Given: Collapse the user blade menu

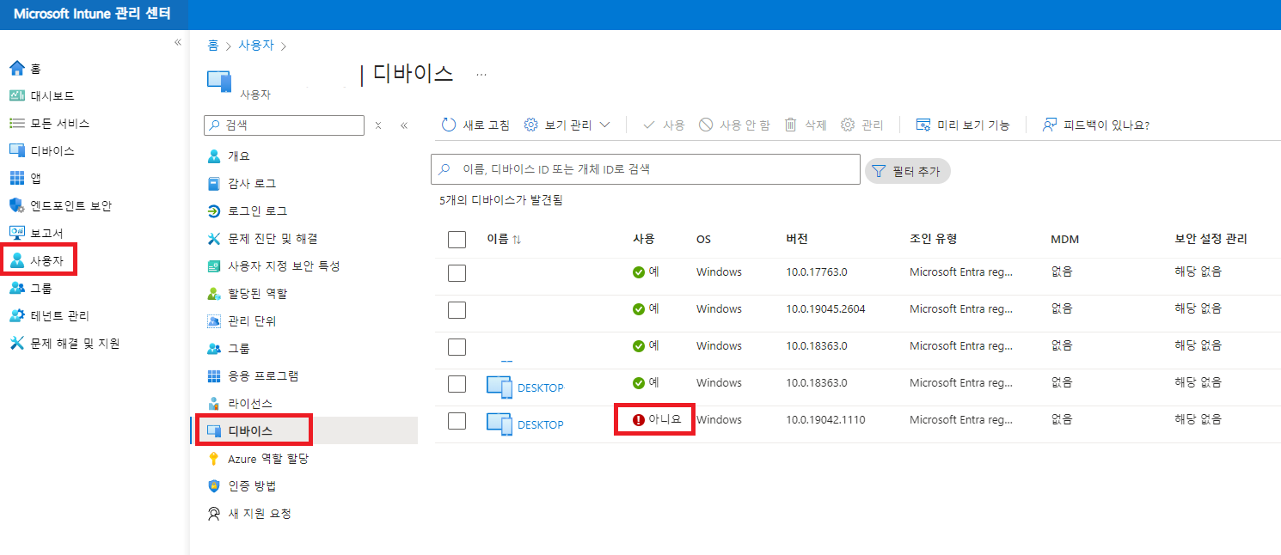Looking at the screenshot, I should coord(404,125).
